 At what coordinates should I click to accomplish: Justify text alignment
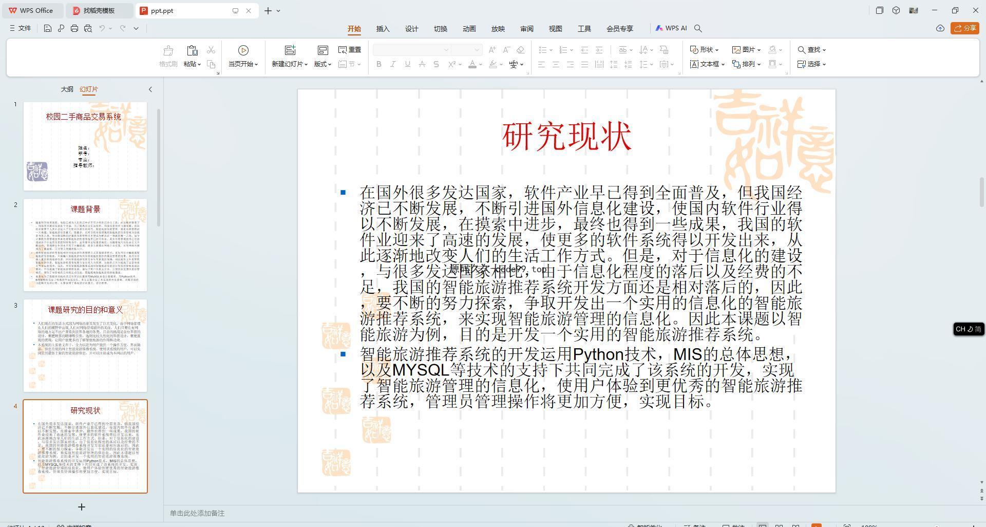coord(584,64)
